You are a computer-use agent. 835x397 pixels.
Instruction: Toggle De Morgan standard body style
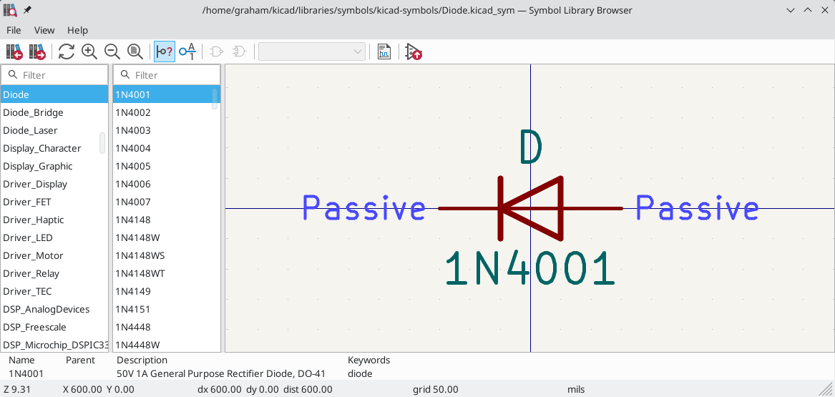tap(215, 52)
